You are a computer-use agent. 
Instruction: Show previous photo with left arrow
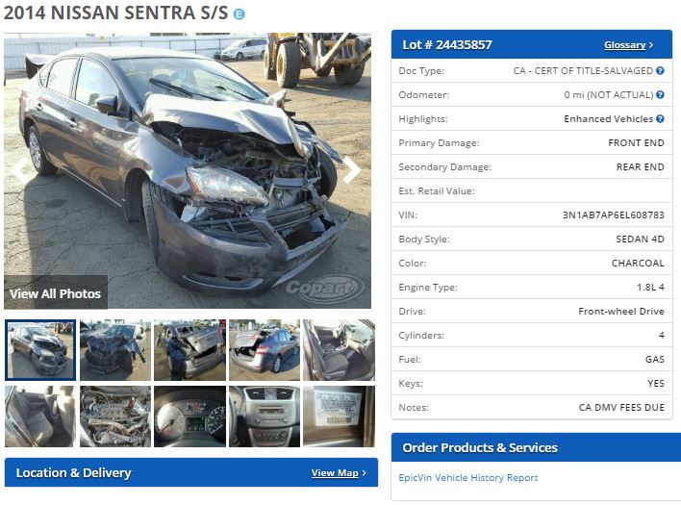[21, 170]
